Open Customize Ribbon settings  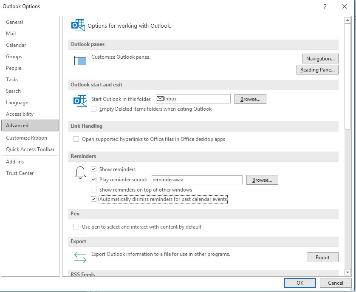tap(30, 138)
